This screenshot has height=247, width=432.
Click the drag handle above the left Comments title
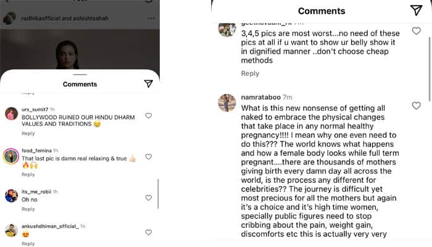(x=80, y=75)
